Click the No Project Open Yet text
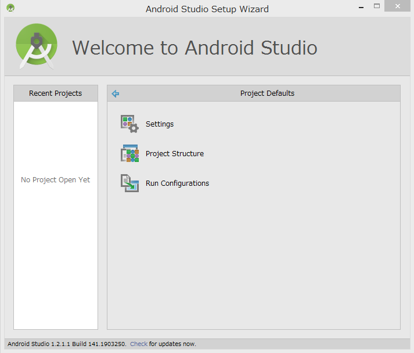Viewport: 414px width, 353px height. (55, 180)
